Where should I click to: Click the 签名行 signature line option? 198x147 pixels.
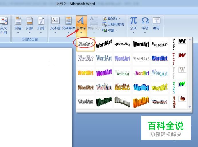pyautogui.click(x=111, y=18)
